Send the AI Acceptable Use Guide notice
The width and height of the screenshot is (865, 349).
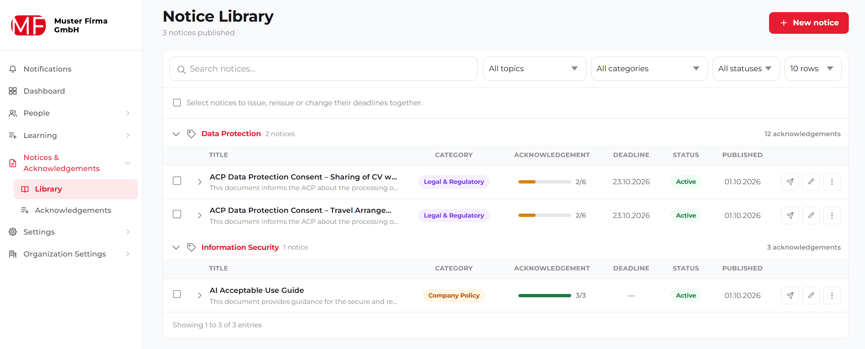pyautogui.click(x=790, y=295)
